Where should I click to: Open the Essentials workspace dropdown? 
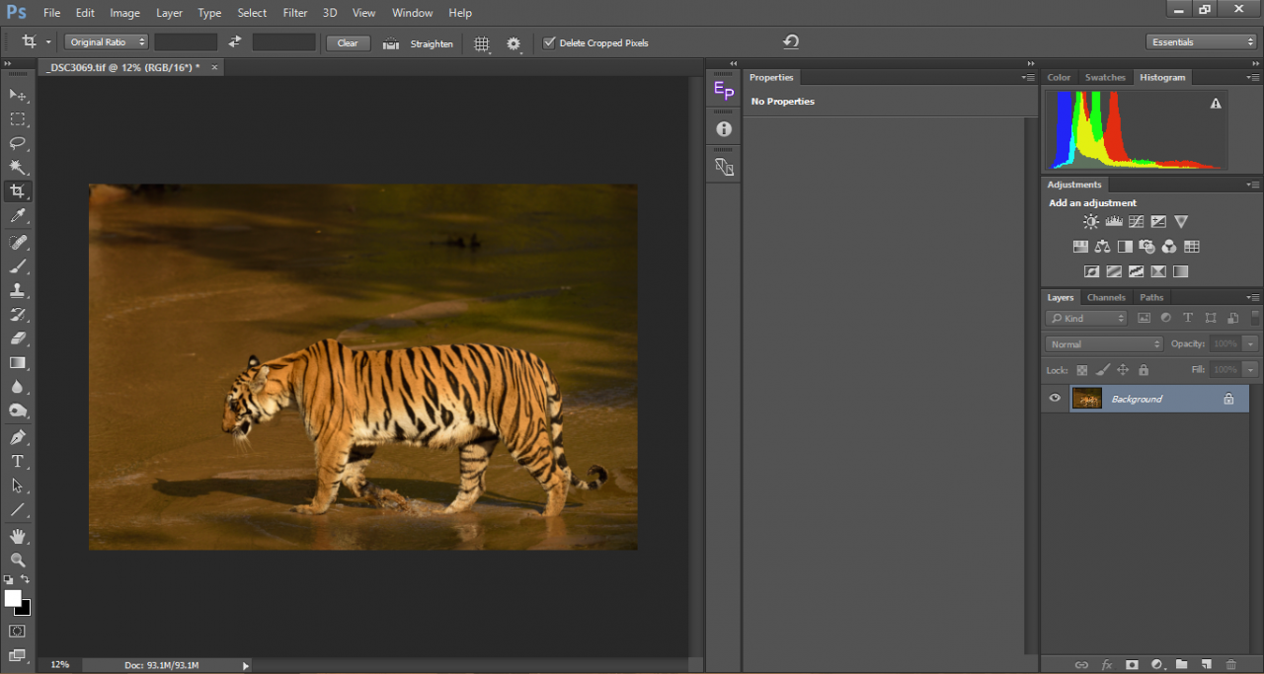pyautogui.click(x=1201, y=42)
